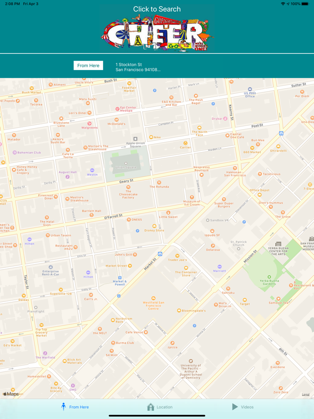Tap the Museum of Ice Cream pin
Viewport: 314px width, 419px height.
[192, 197]
